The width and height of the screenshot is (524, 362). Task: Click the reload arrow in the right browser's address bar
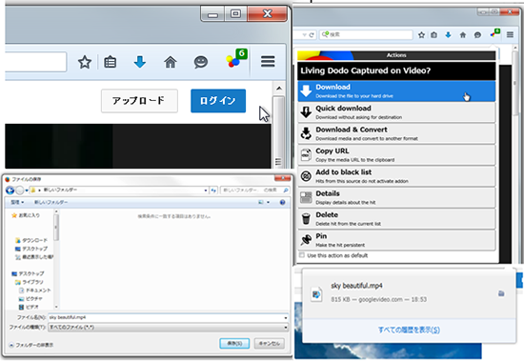point(312,34)
